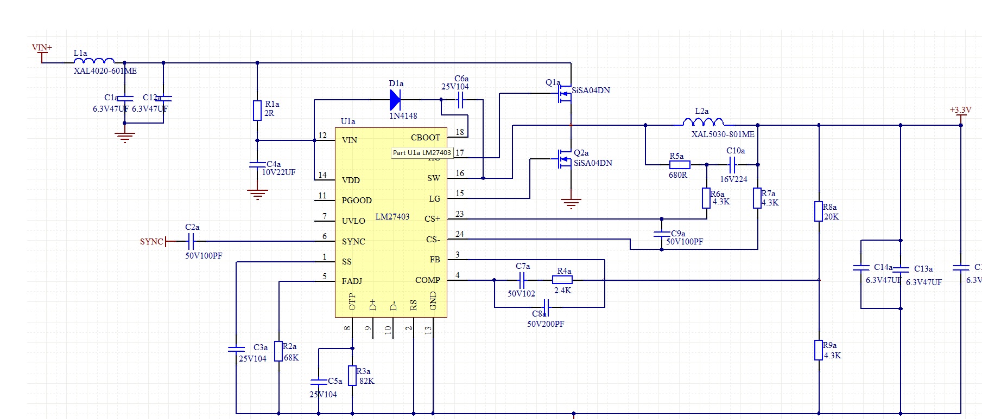Click the ground symbol under Q2a
Screen dimensions: 982x419
tap(571, 204)
